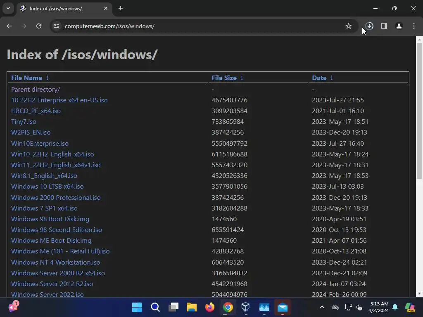Download Win8.1_English_x64.iso
The width and height of the screenshot is (423, 317).
[x=44, y=176]
